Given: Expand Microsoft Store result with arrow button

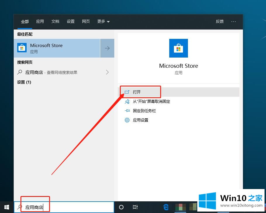Looking at the screenshot, I should click(x=107, y=48).
